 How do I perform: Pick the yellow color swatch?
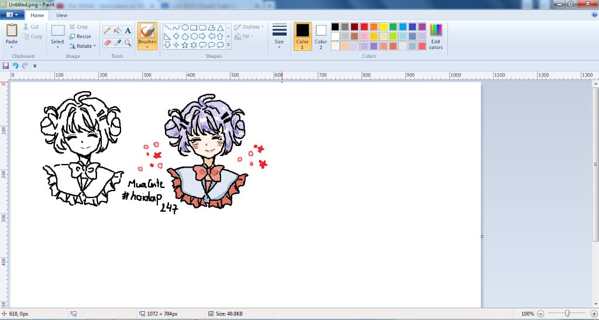pos(383,27)
